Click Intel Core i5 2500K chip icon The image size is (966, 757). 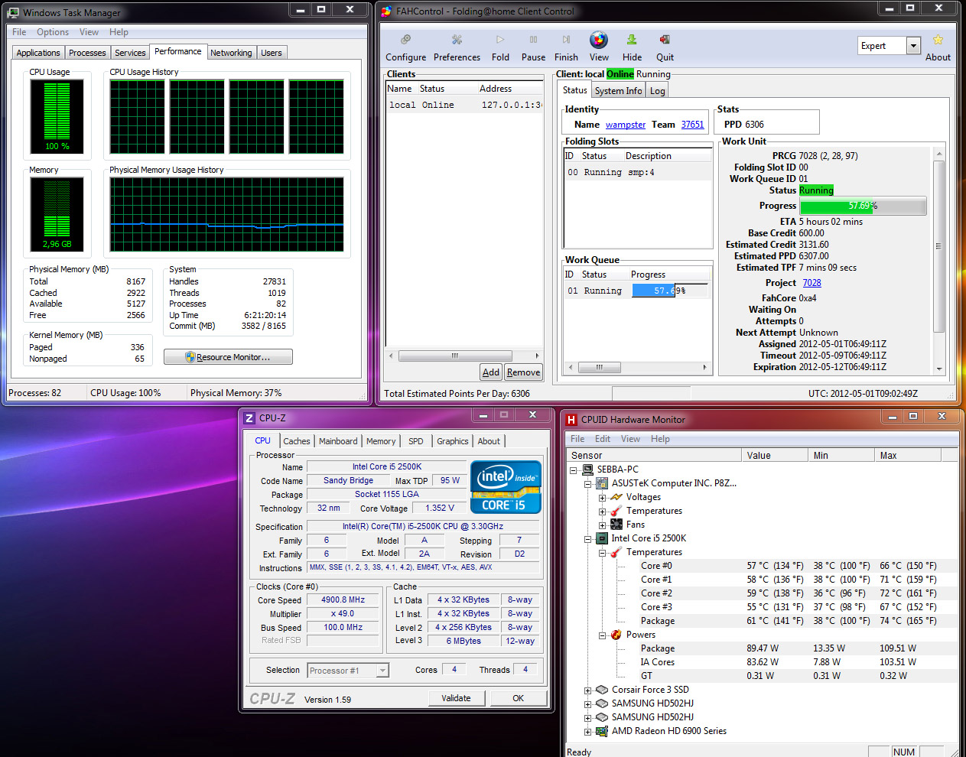point(602,538)
